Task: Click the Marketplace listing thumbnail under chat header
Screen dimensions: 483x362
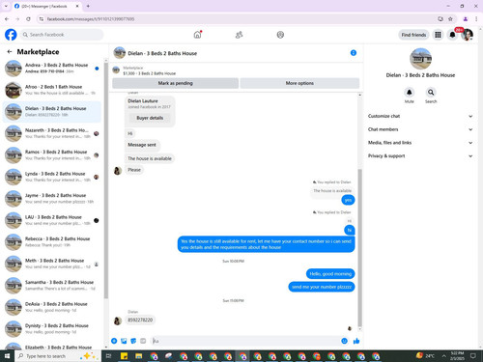Action: point(116,70)
